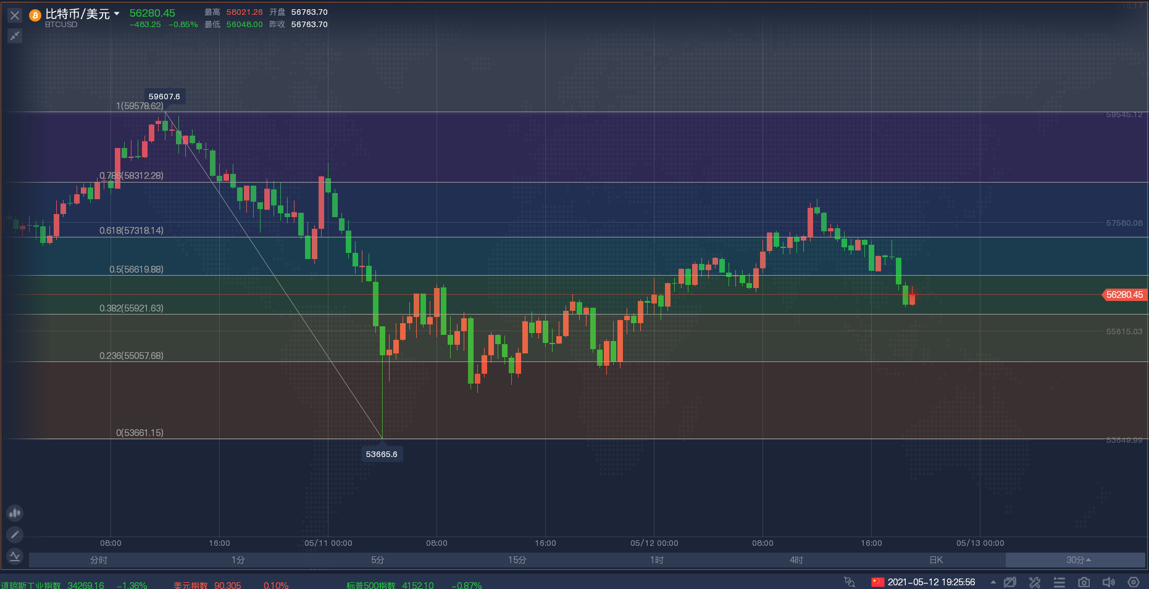The image size is (1149, 589).
Task: Click the BTCUSD symbol code text
Action: point(61,25)
